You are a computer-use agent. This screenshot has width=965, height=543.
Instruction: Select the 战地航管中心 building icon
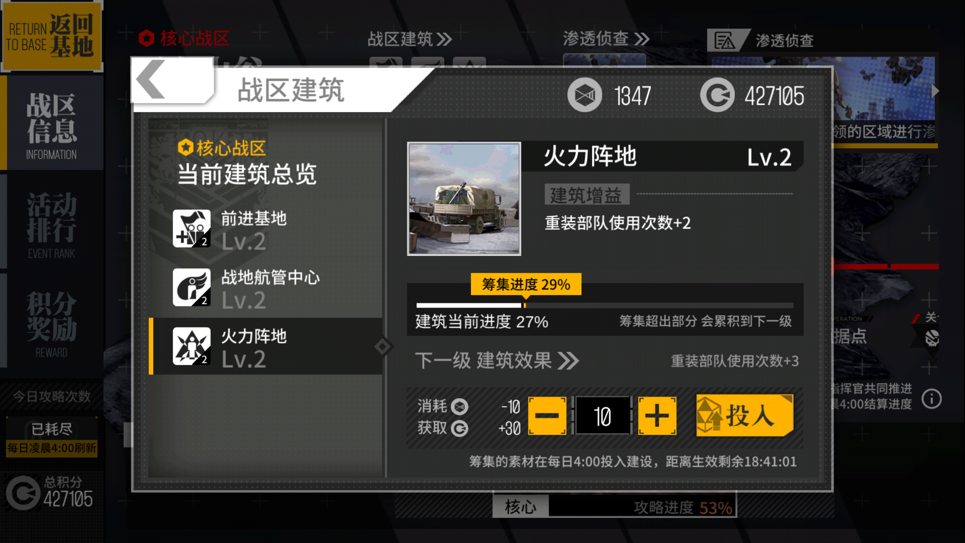pos(191,287)
